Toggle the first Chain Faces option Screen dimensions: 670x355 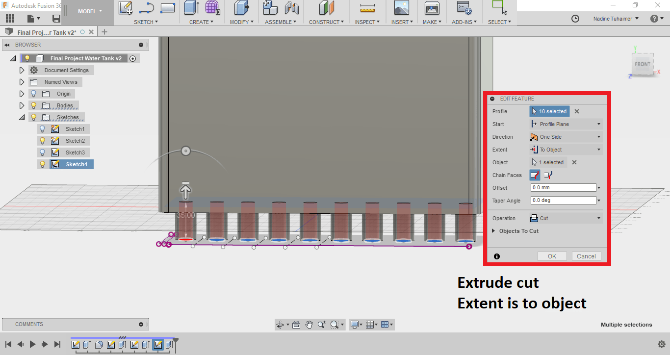click(535, 175)
